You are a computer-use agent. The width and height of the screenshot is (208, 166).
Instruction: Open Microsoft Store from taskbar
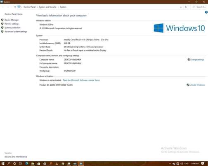[x=39, y=164]
